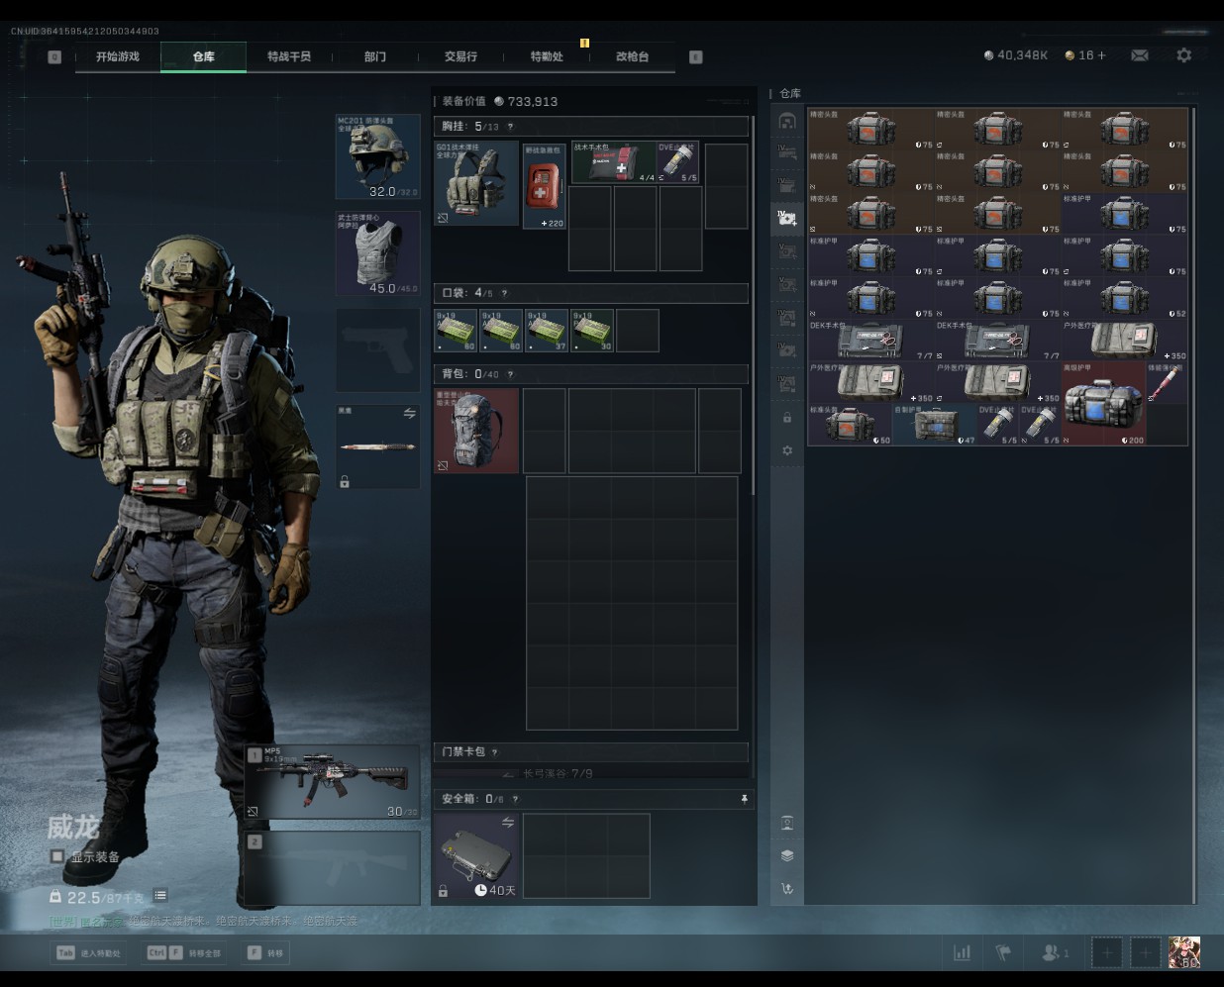Select the stimulant syringe in warehouse

[1167, 382]
